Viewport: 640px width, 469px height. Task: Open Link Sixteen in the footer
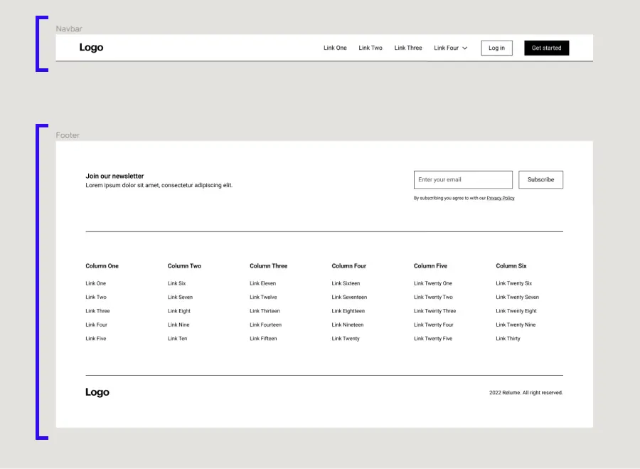point(346,283)
